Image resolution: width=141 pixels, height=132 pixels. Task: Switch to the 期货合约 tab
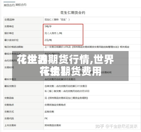click(x=9, y=5)
